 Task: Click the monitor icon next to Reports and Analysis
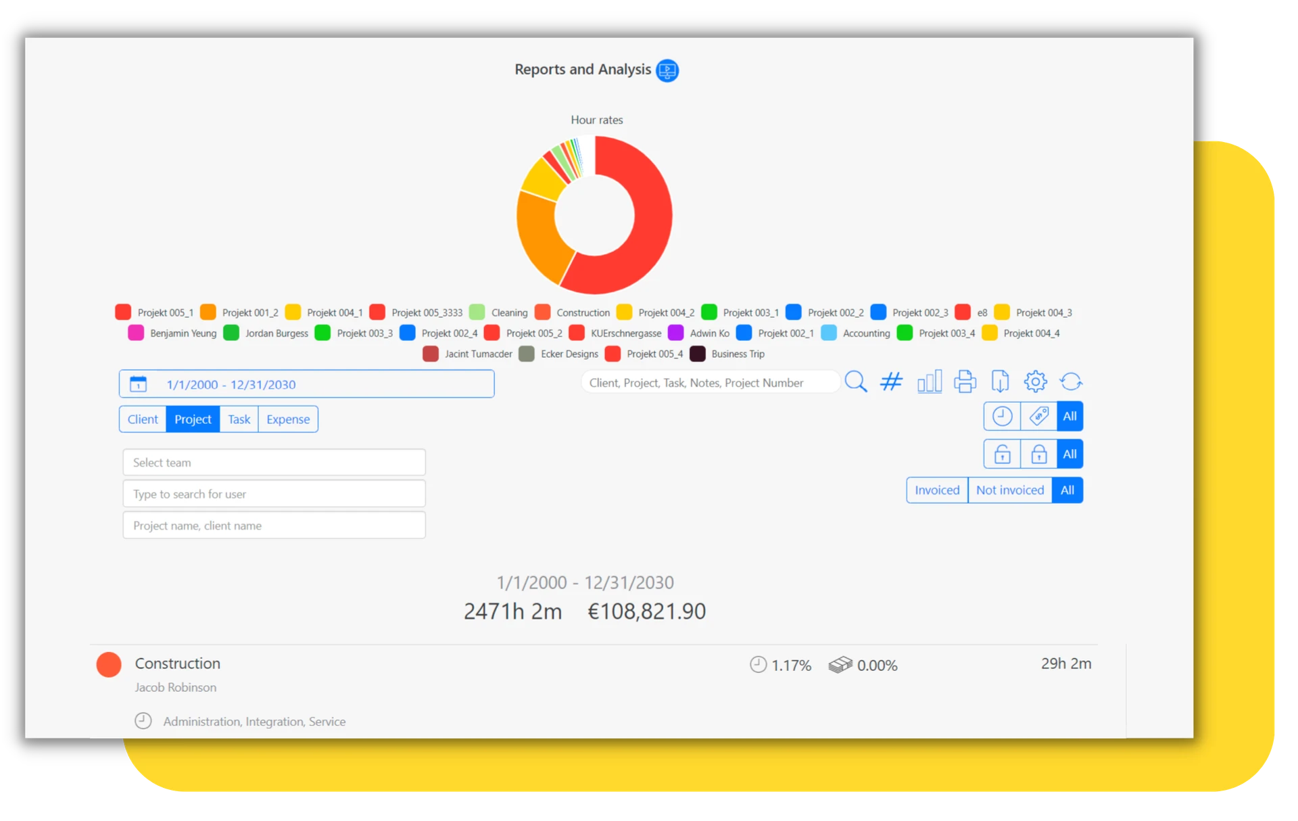tap(666, 70)
